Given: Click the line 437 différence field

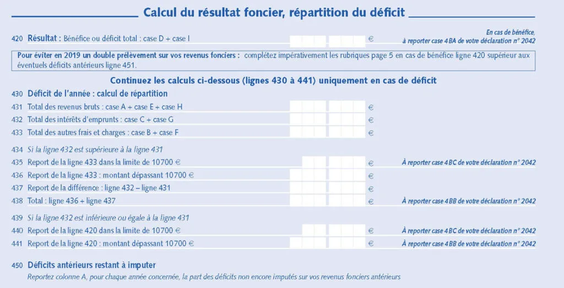Looking at the screenshot, I should (328, 188).
